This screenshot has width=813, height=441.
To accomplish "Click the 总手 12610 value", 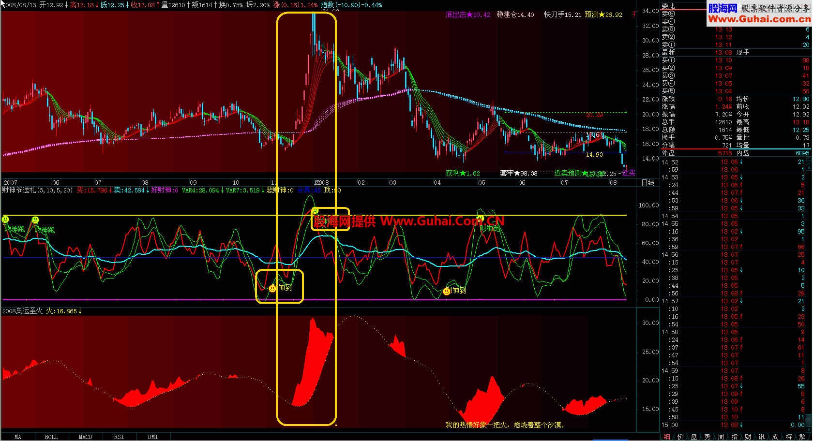I will coord(724,122).
